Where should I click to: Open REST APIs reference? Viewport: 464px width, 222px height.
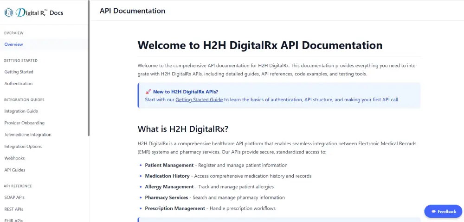coord(13,210)
